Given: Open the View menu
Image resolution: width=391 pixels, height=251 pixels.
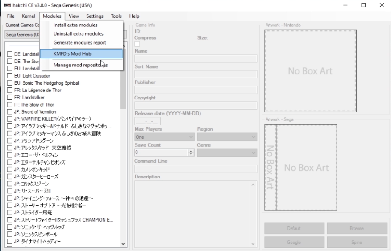Looking at the screenshot, I should coord(74,16).
